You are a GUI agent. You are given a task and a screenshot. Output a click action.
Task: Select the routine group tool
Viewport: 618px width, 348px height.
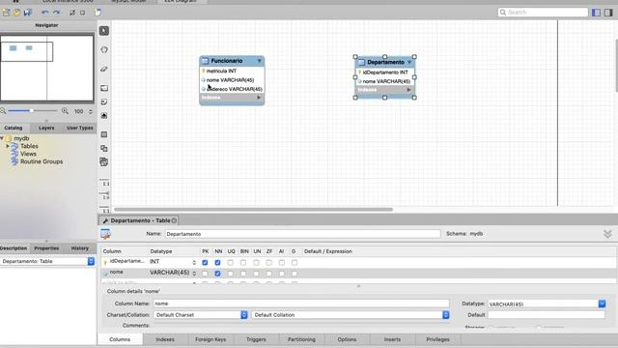coord(104,161)
